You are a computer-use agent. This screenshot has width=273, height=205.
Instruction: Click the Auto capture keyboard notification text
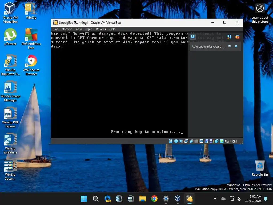208,46
